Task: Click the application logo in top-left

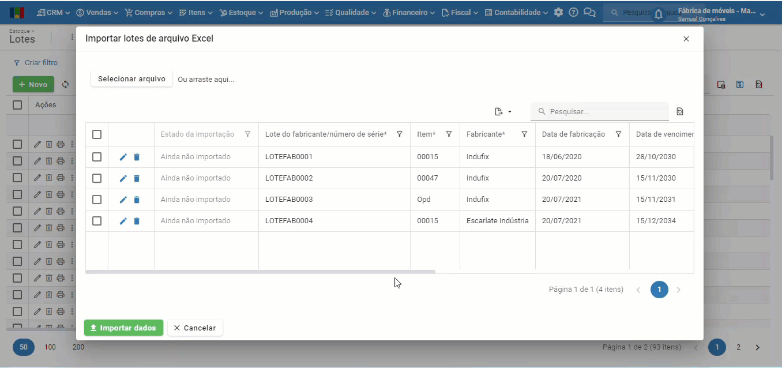Action: pos(17,12)
